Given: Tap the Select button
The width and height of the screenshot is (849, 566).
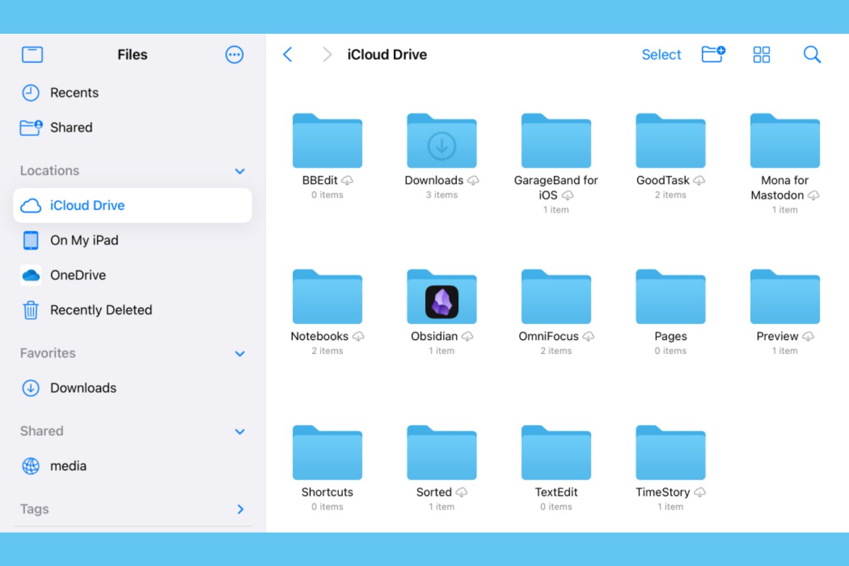Looking at the screenshot, I should point(661,54).
